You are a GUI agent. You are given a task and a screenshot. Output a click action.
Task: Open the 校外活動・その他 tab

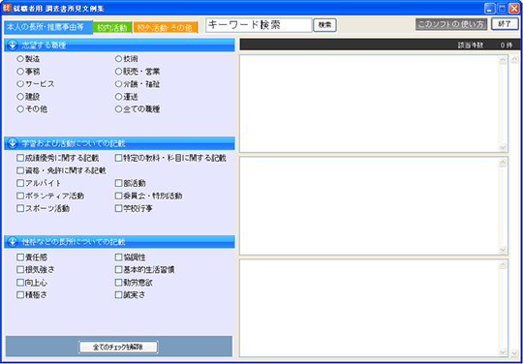pos(165,28)
